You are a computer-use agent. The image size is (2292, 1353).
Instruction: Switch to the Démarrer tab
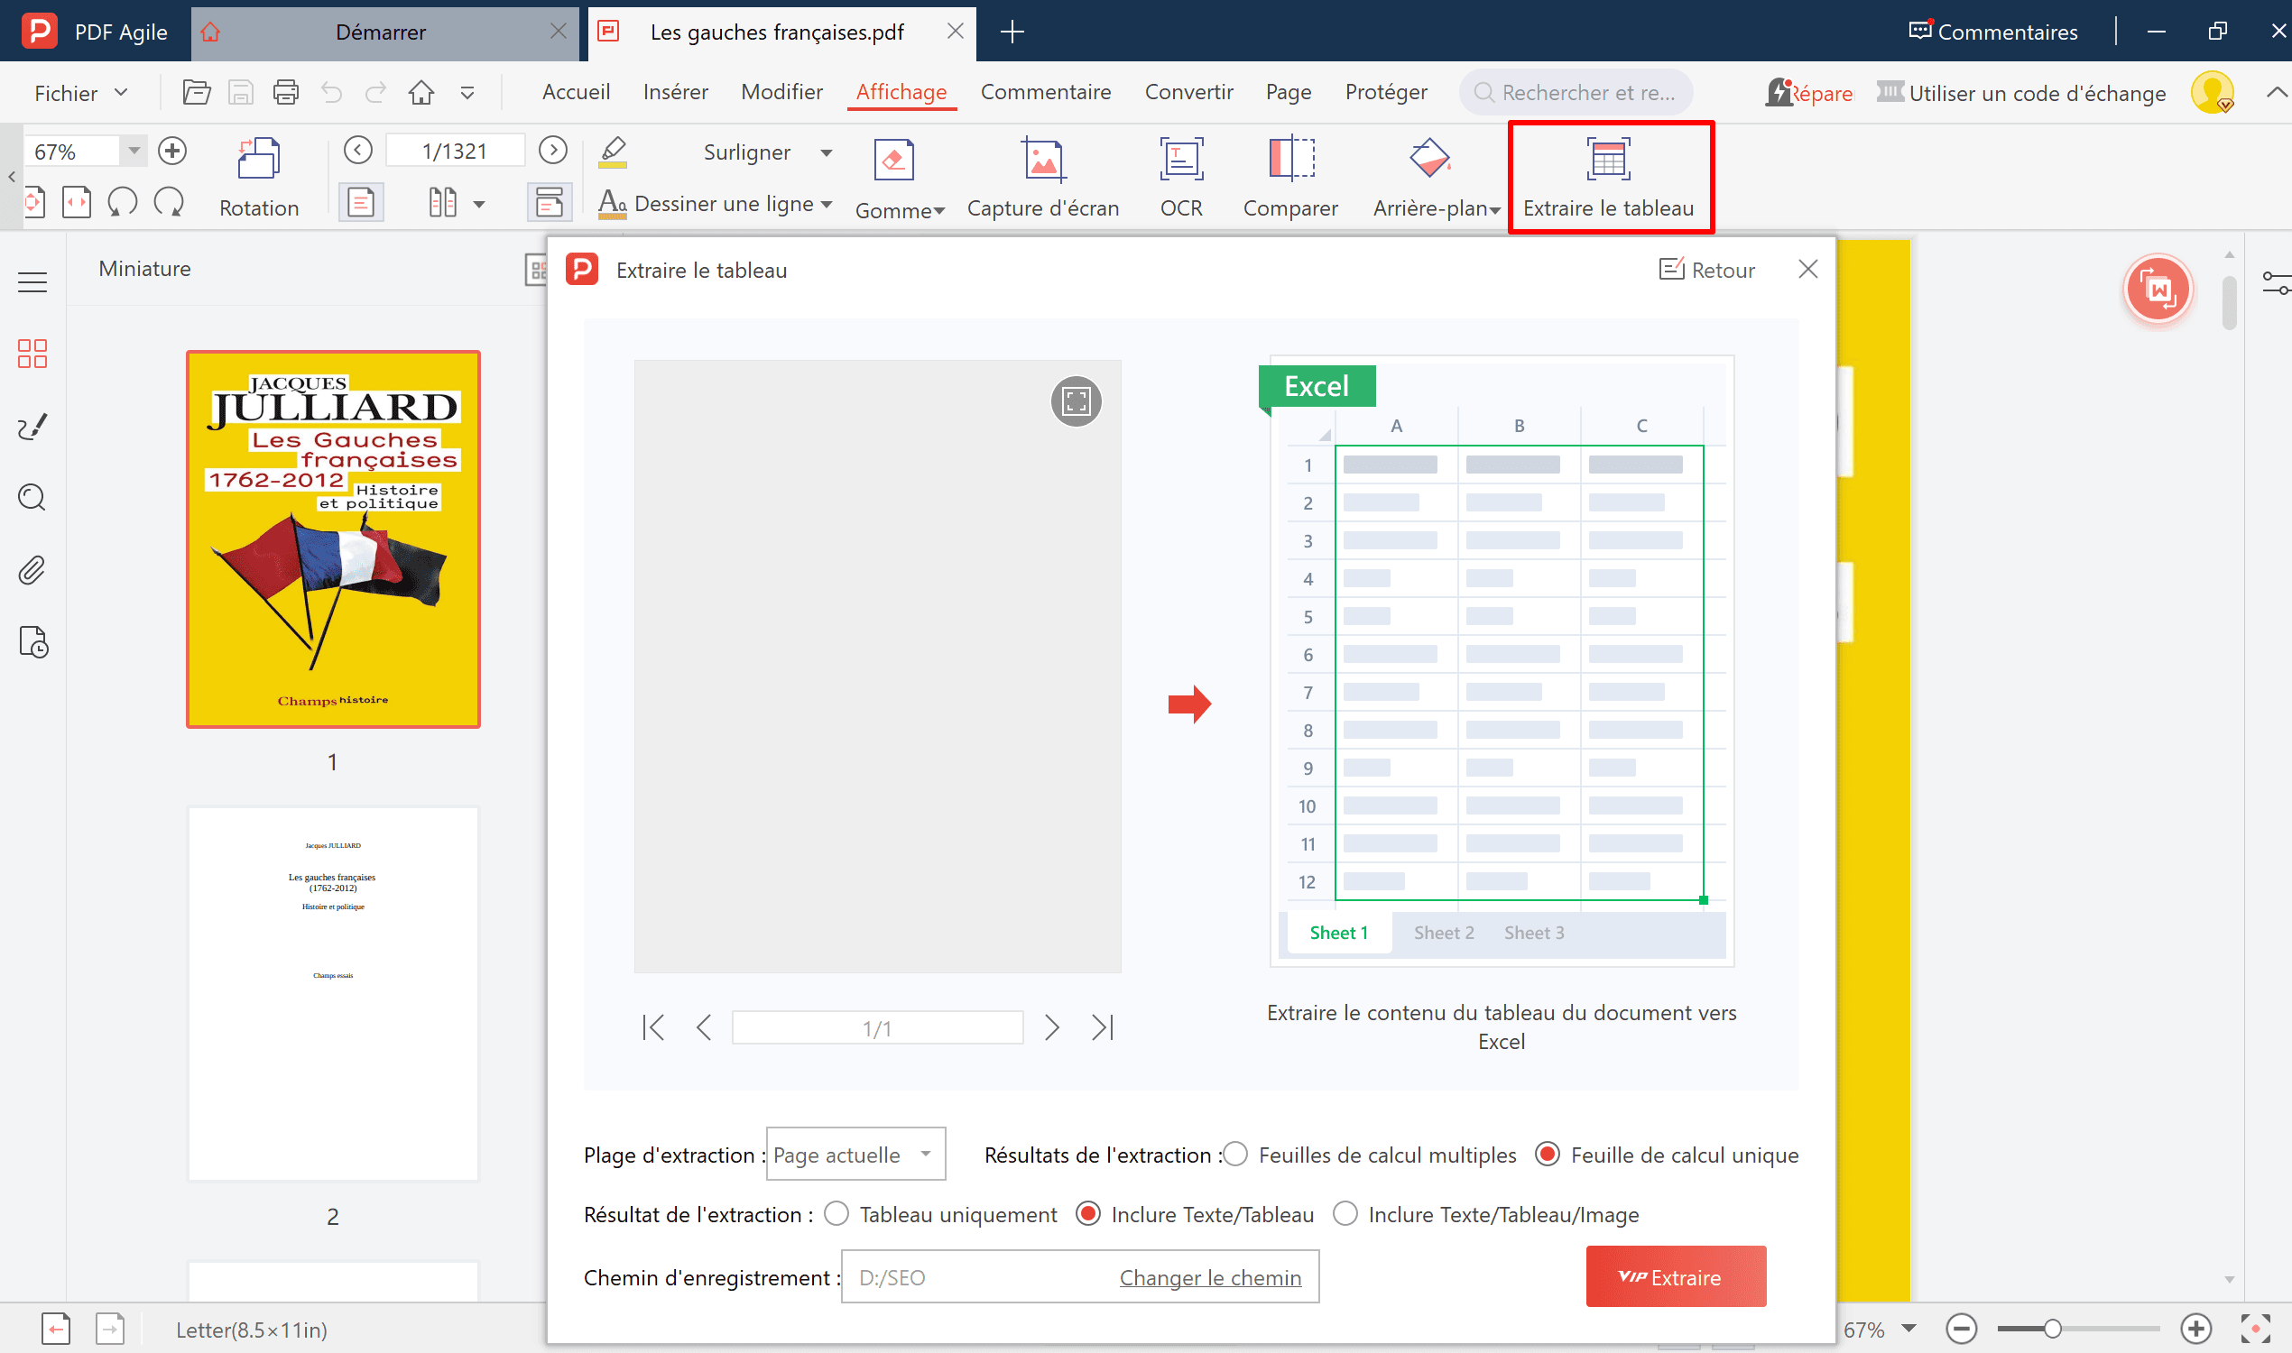point(380,32)
